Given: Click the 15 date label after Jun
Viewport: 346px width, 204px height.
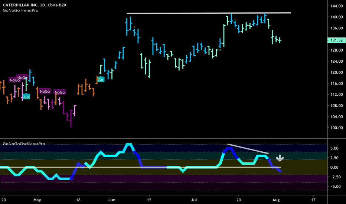Looking at the screenshot, I should 149,200.
